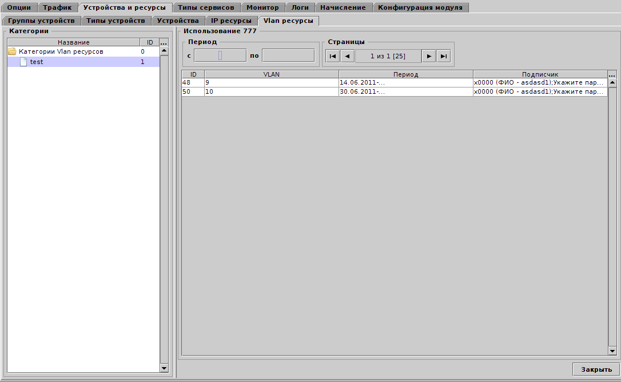Go to next page arrow
This screenshot has height=382, width=621.
428,56
